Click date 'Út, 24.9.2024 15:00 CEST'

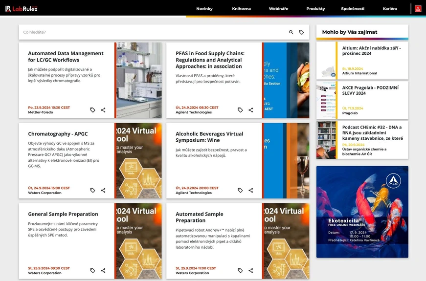click(x=49, y=188)
